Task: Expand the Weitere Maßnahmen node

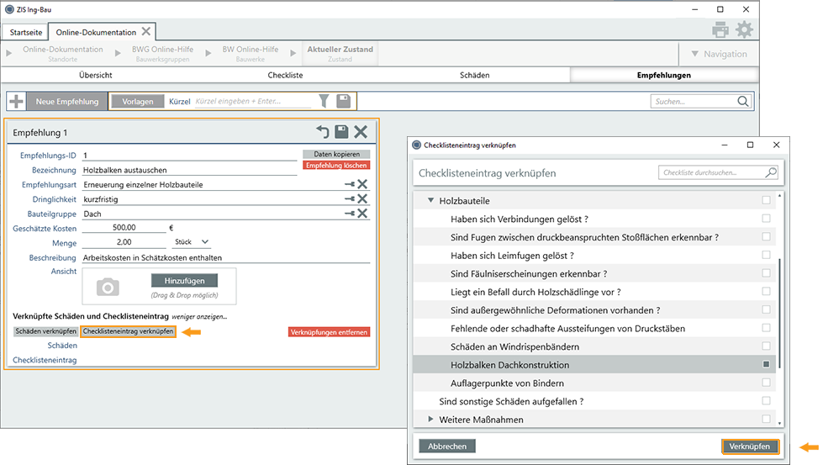Action: click(430, 420)
